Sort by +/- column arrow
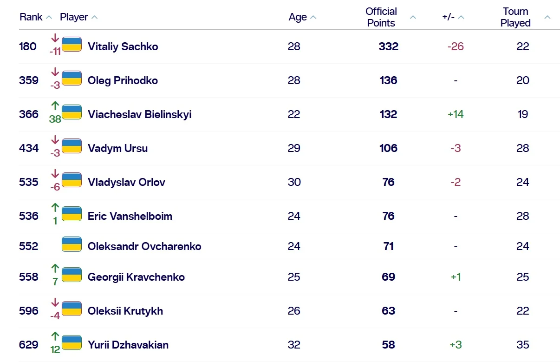The height and width of the screenshot is (362, 560). click(461, 17)
